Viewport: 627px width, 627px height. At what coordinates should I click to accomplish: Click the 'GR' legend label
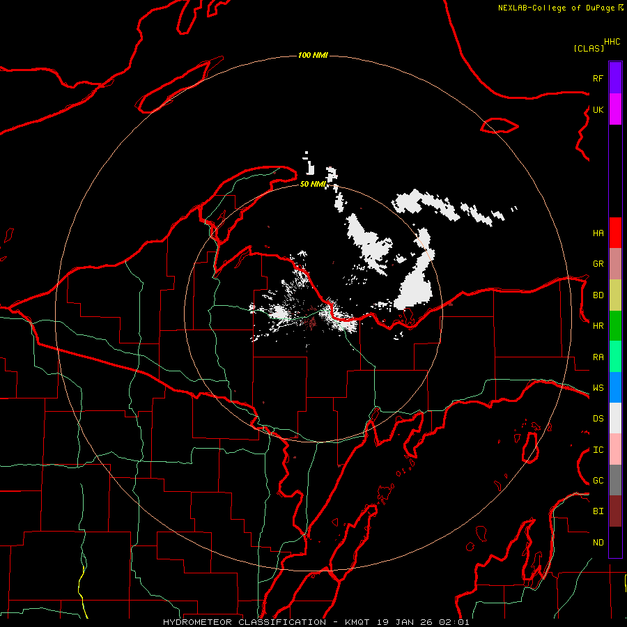(x=598, y=264)
